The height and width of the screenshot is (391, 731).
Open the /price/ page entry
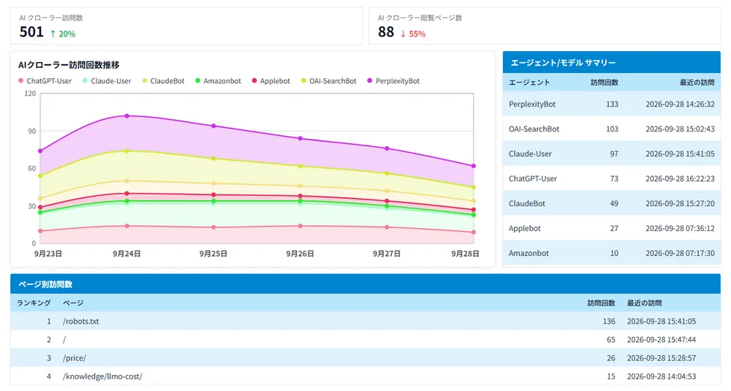click(74, 358)
